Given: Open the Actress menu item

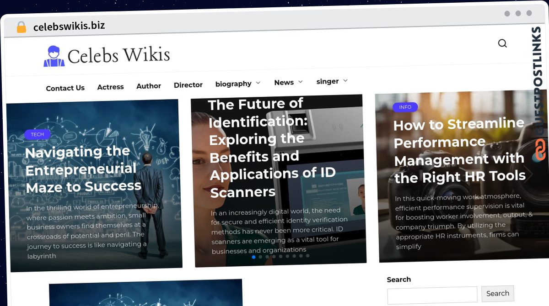Looking at the screenshot, I should click(110, 87).
